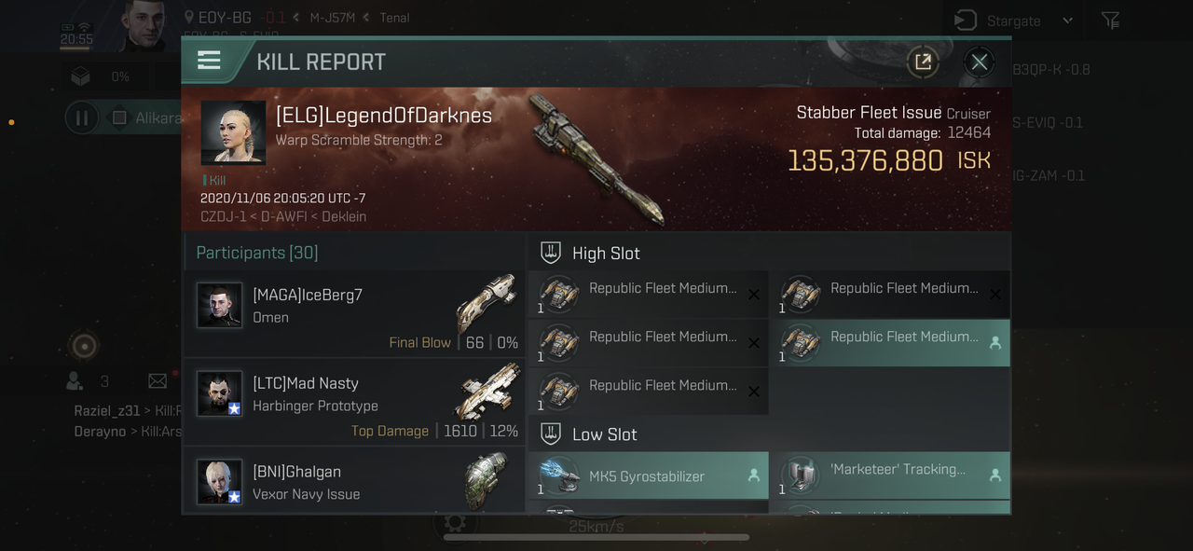Share the kill report via export icon

[923, 62]
